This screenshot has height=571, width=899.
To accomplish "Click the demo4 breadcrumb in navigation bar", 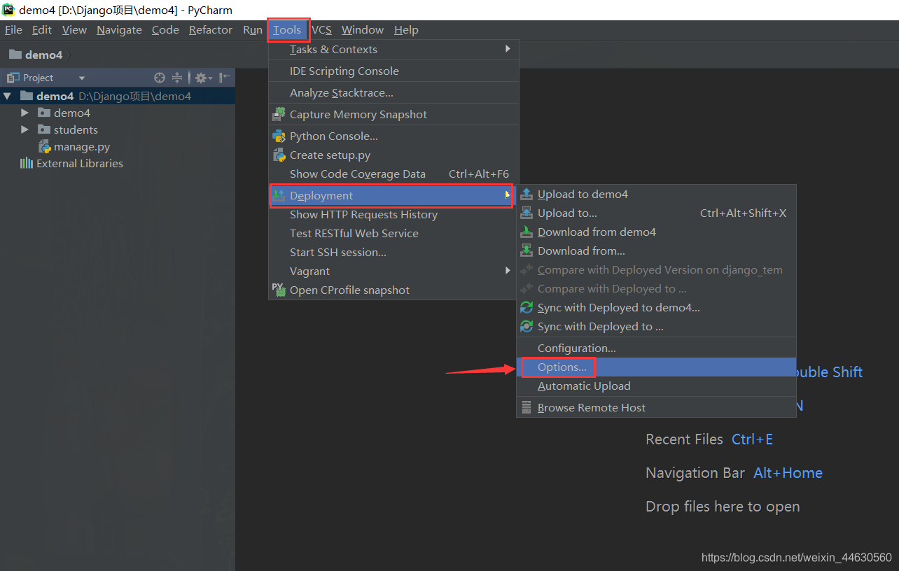I will point(44,55).
